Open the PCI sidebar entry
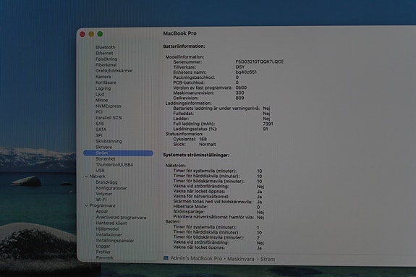416x277 pixels. (x=99, y=111)
